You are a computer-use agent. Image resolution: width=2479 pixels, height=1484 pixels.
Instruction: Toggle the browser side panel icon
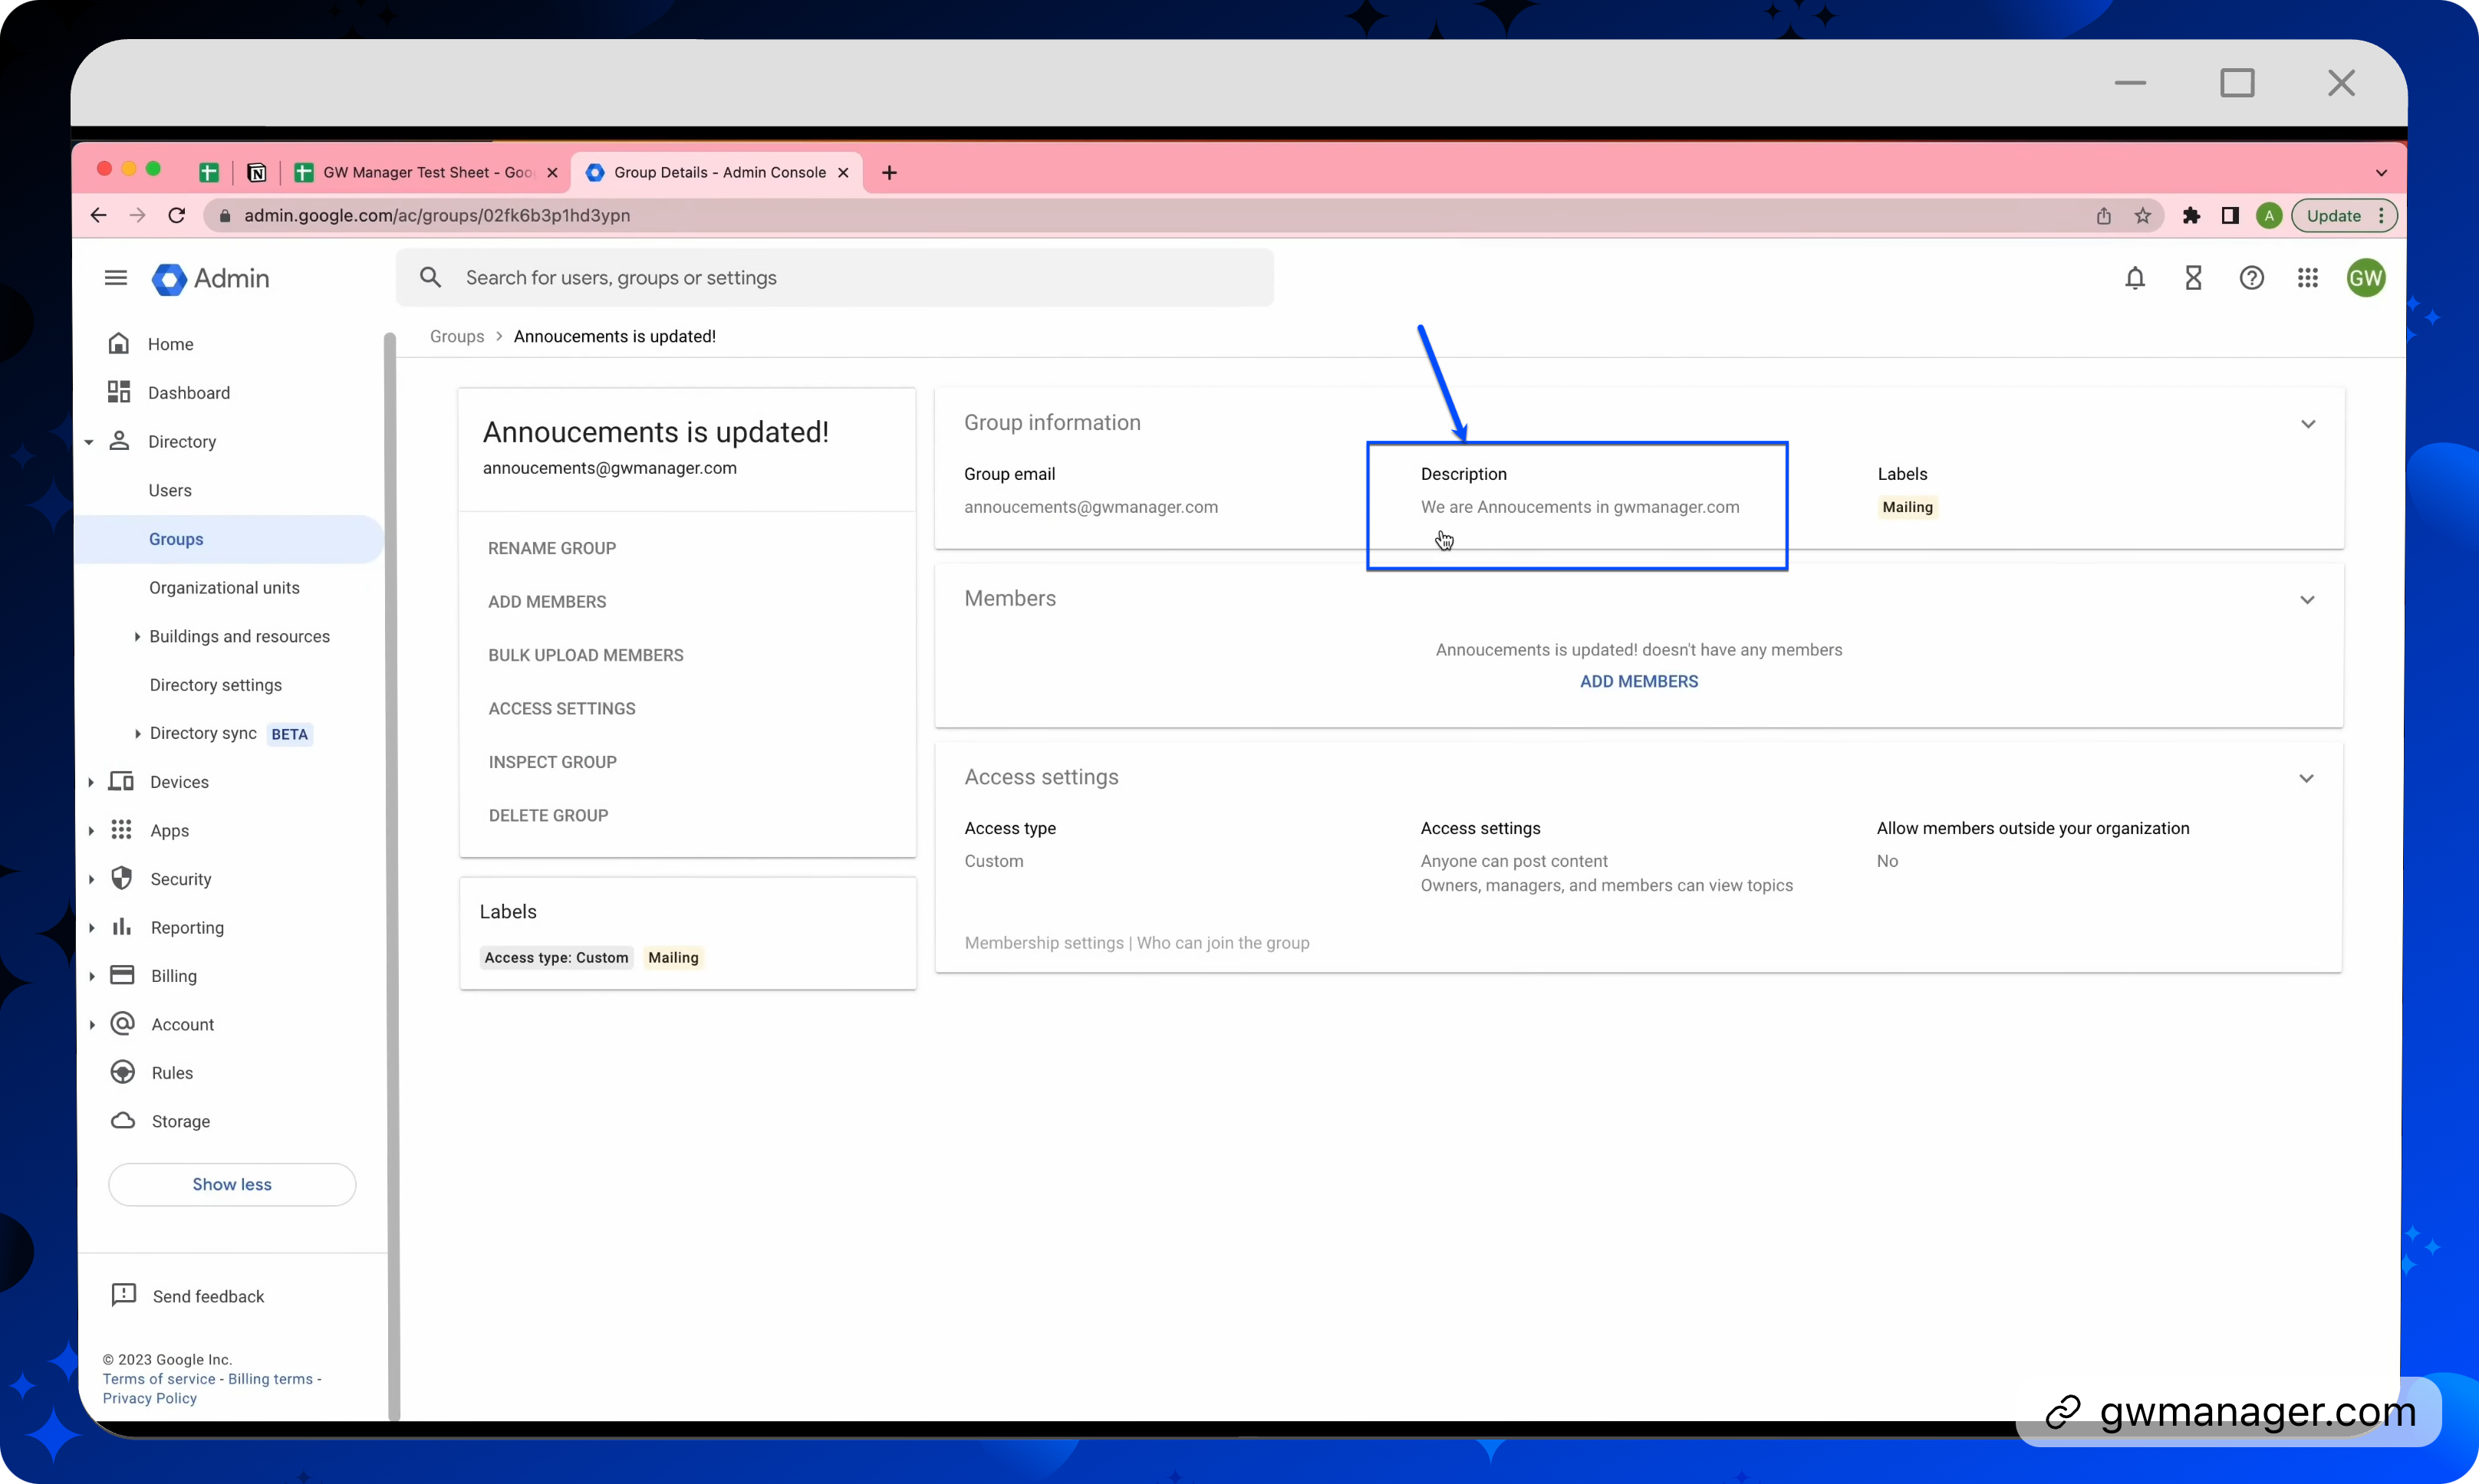click(x=2230, y=216)
